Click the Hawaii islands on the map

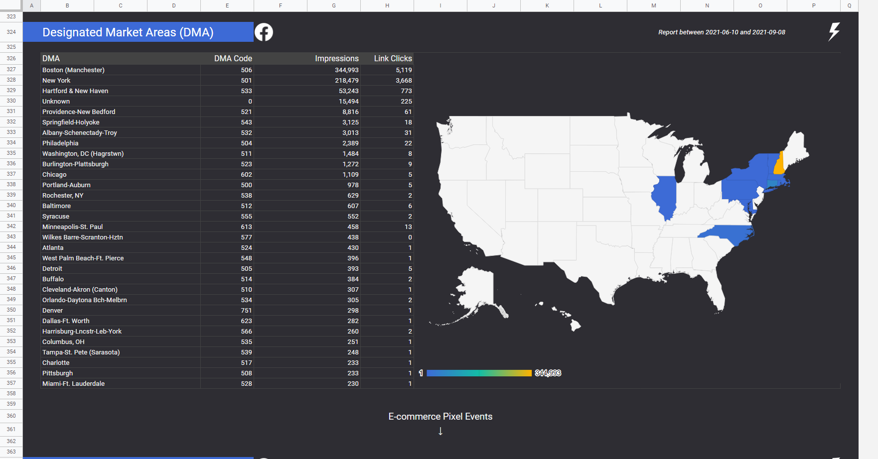[x=575, y=325]
